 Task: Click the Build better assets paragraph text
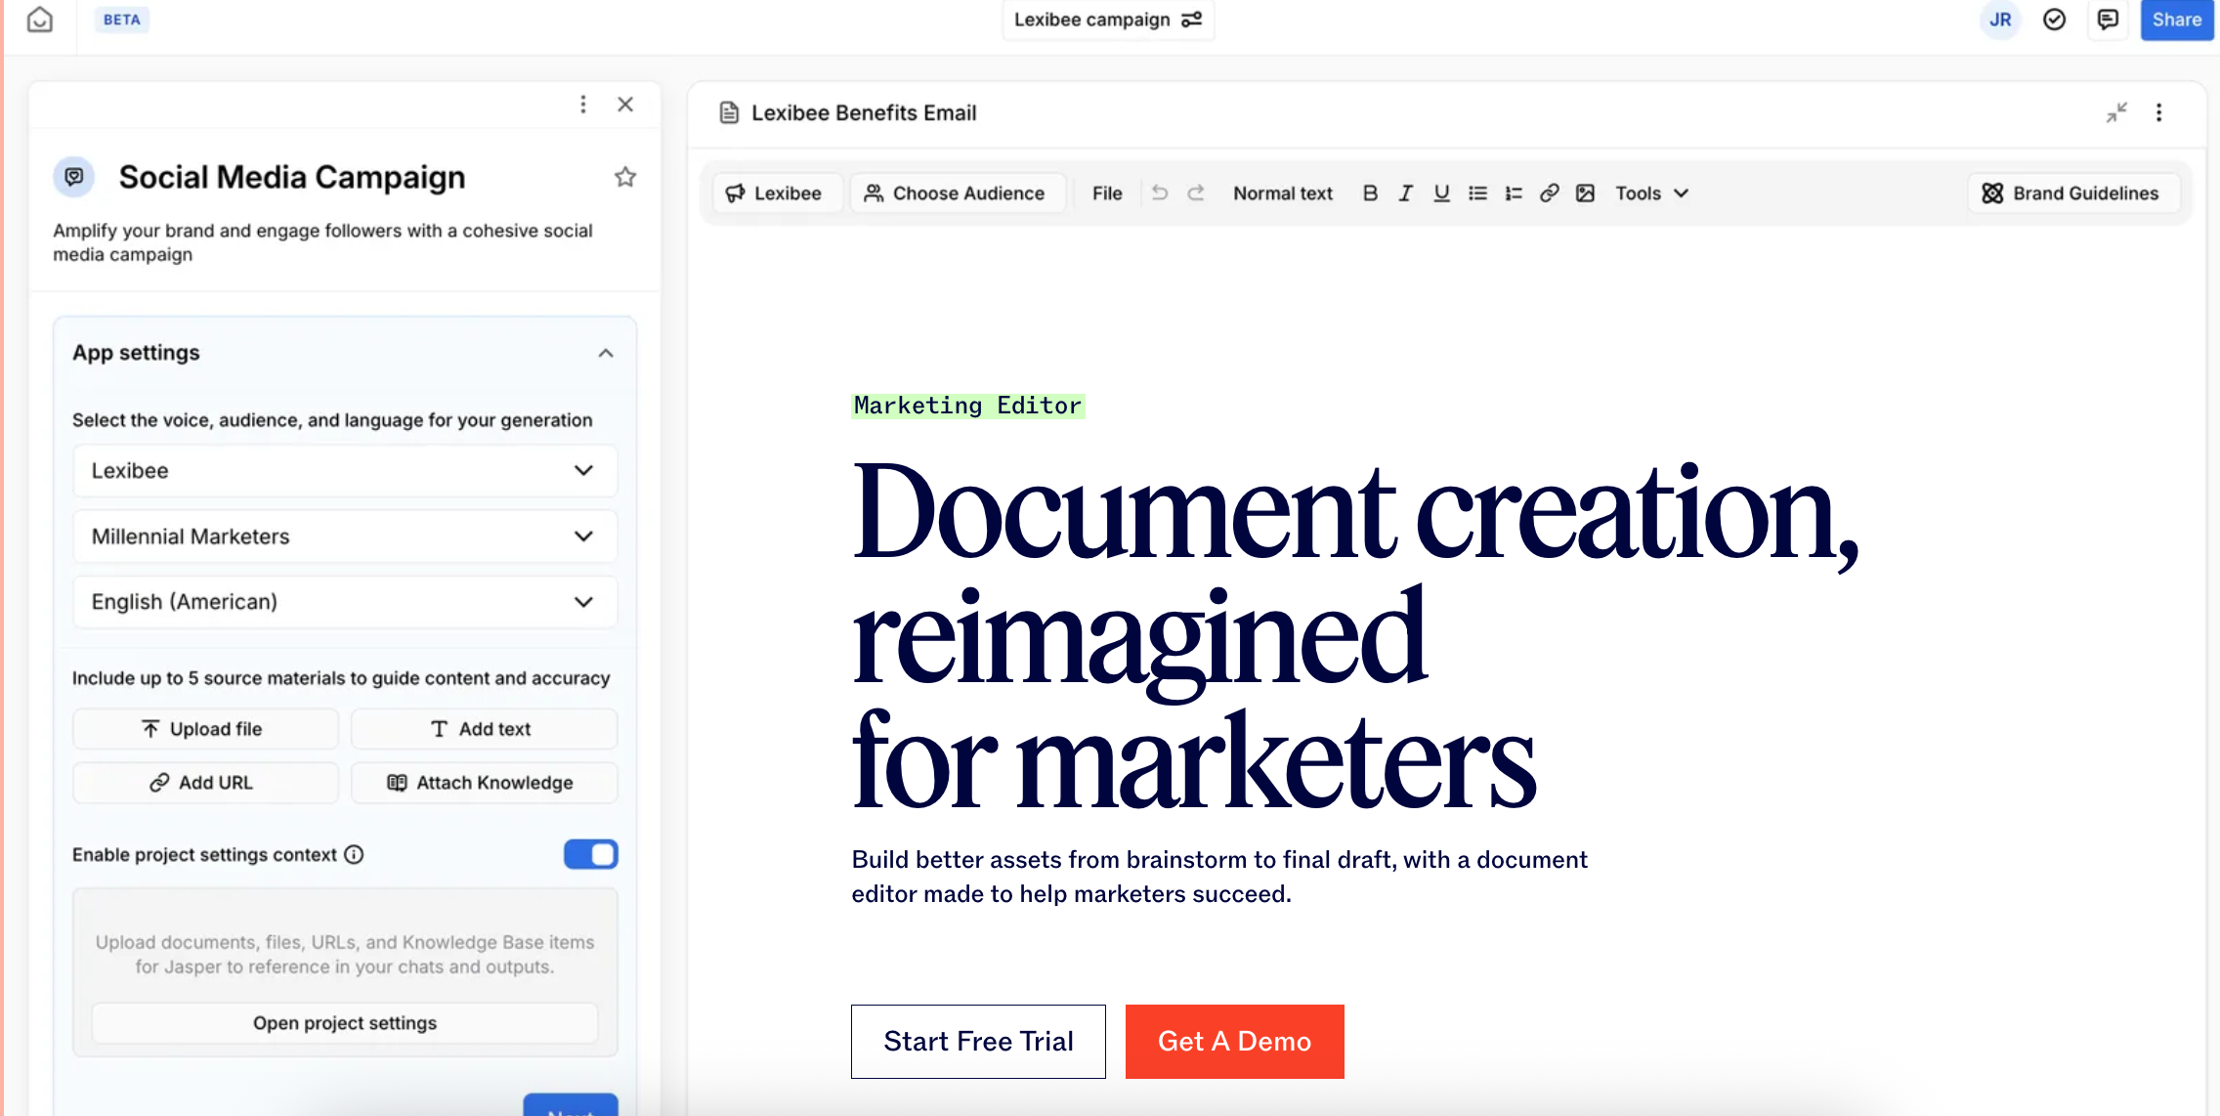[x=1219, y=877]
